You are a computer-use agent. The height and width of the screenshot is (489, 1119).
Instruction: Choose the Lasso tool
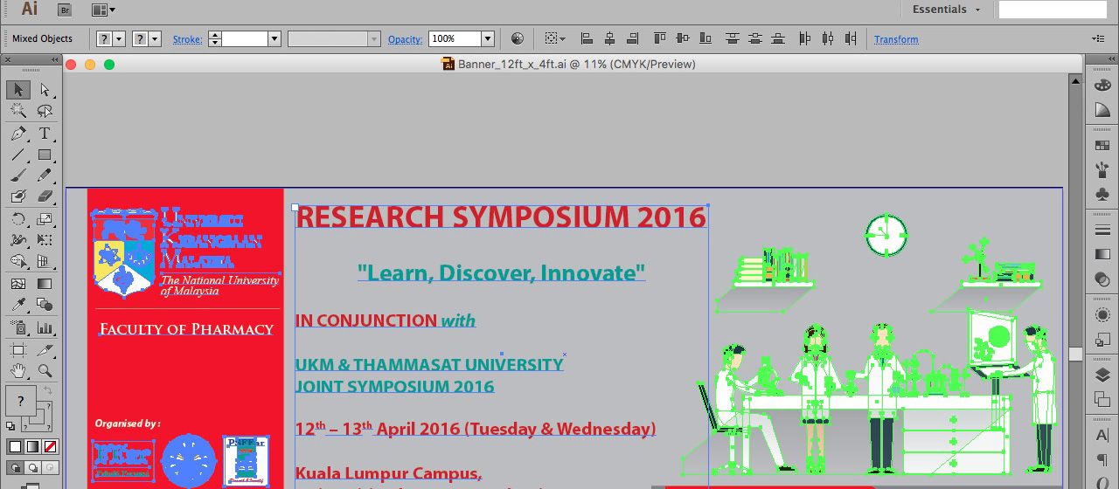click(x=45, y=111)
